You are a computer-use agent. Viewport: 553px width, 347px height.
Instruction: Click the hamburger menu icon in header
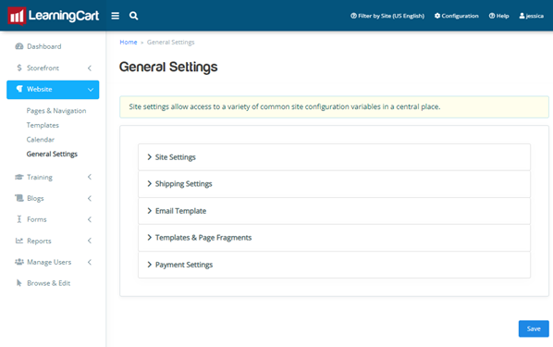click(115, 16)
